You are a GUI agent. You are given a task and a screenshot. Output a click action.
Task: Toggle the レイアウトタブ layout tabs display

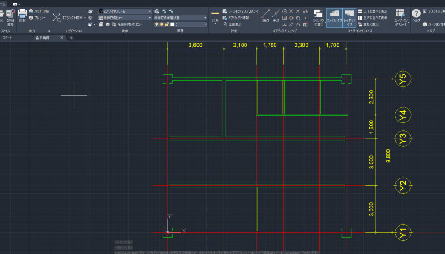[x=350, y=16]
